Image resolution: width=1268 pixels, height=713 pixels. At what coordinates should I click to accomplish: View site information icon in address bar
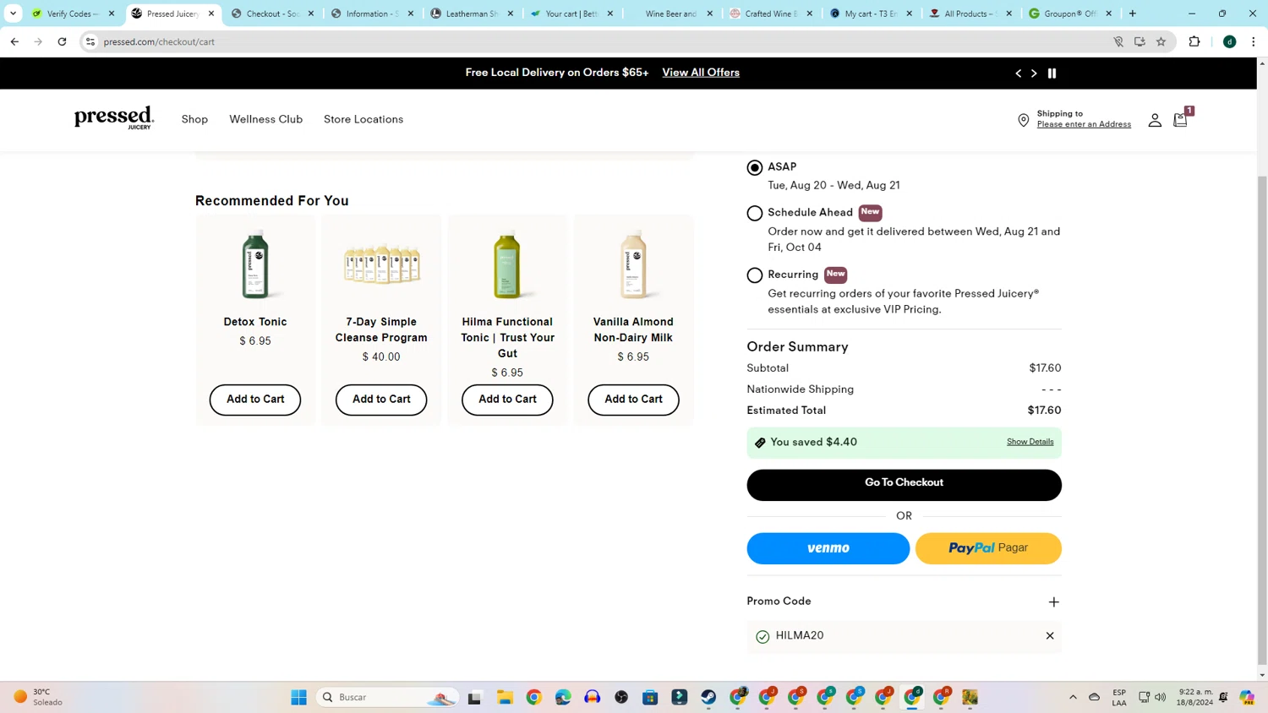pyautogui.click(x=90, y=41)
